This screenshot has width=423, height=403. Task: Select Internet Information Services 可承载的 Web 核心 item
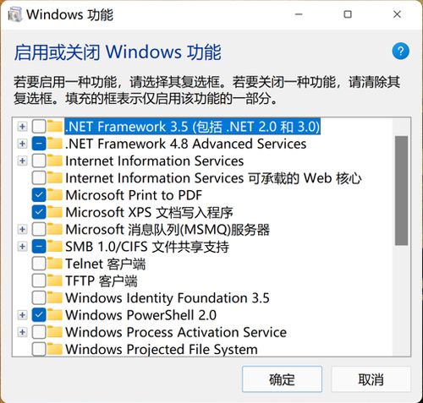click(213, 178)
